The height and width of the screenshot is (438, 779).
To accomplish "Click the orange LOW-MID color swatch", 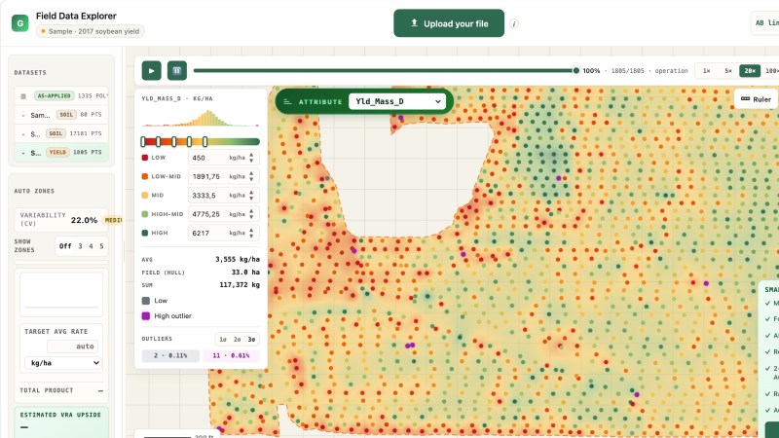I will (145, 176).
